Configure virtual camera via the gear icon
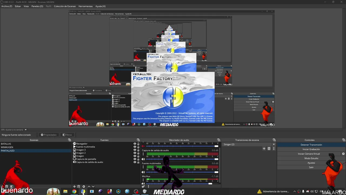The width and height of the screenshot is (346, 195). (343, 154)
